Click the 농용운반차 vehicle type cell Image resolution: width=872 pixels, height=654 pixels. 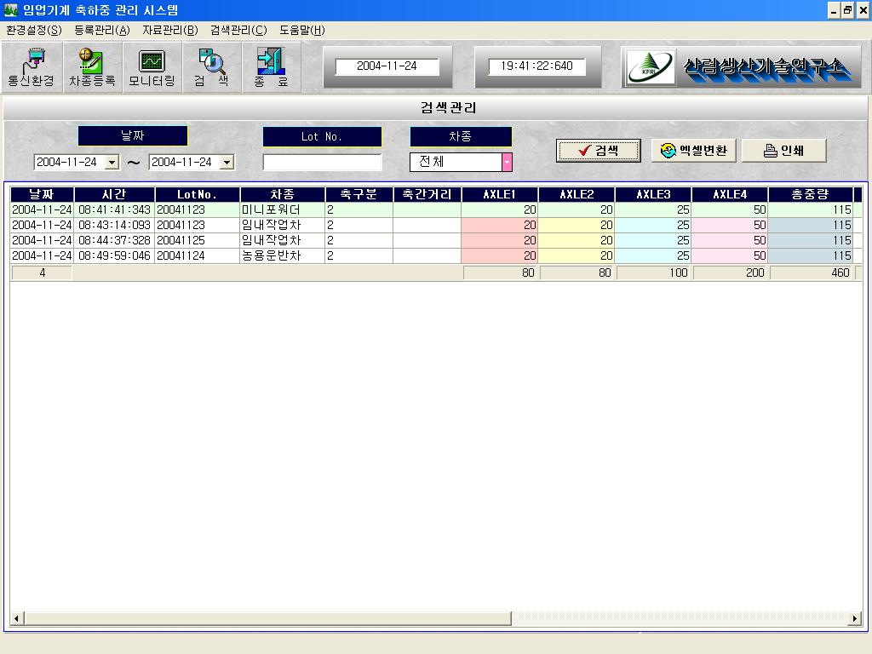pos(283,255)
